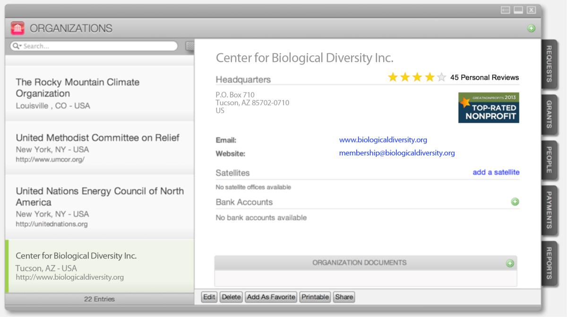Image resolution: width=567 pixels, height=317 pixels.
Task: Click 45 Personal Reviews text
Action: coord(484,77)
